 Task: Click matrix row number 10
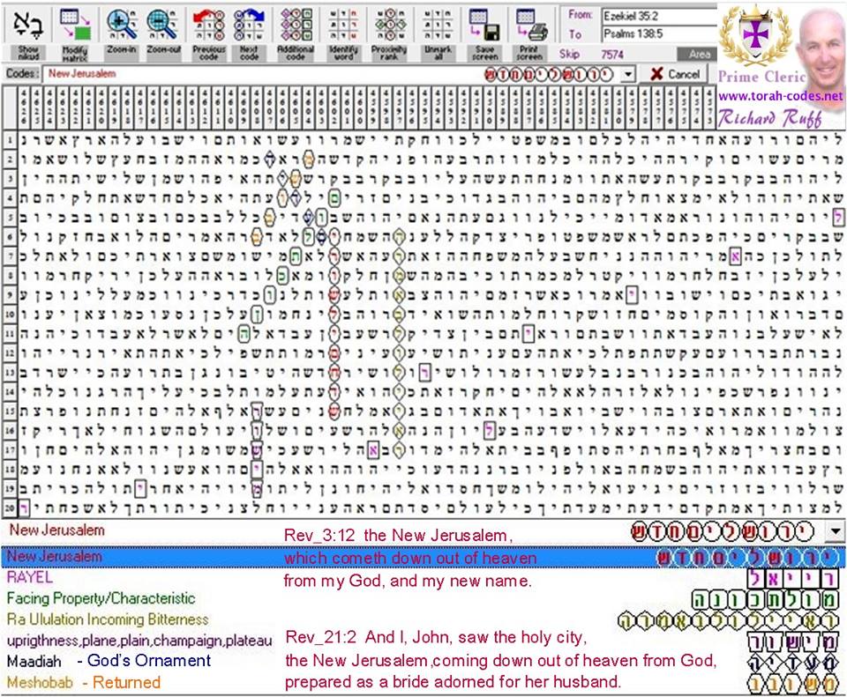click(10, 314)
